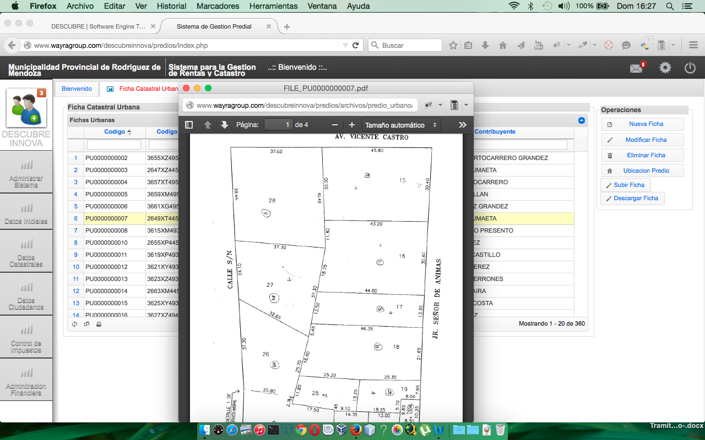Switch to DESCUBRE Software Engine browser tab
Viewport: 705px width, 440px height.
(x=98, y=26)
